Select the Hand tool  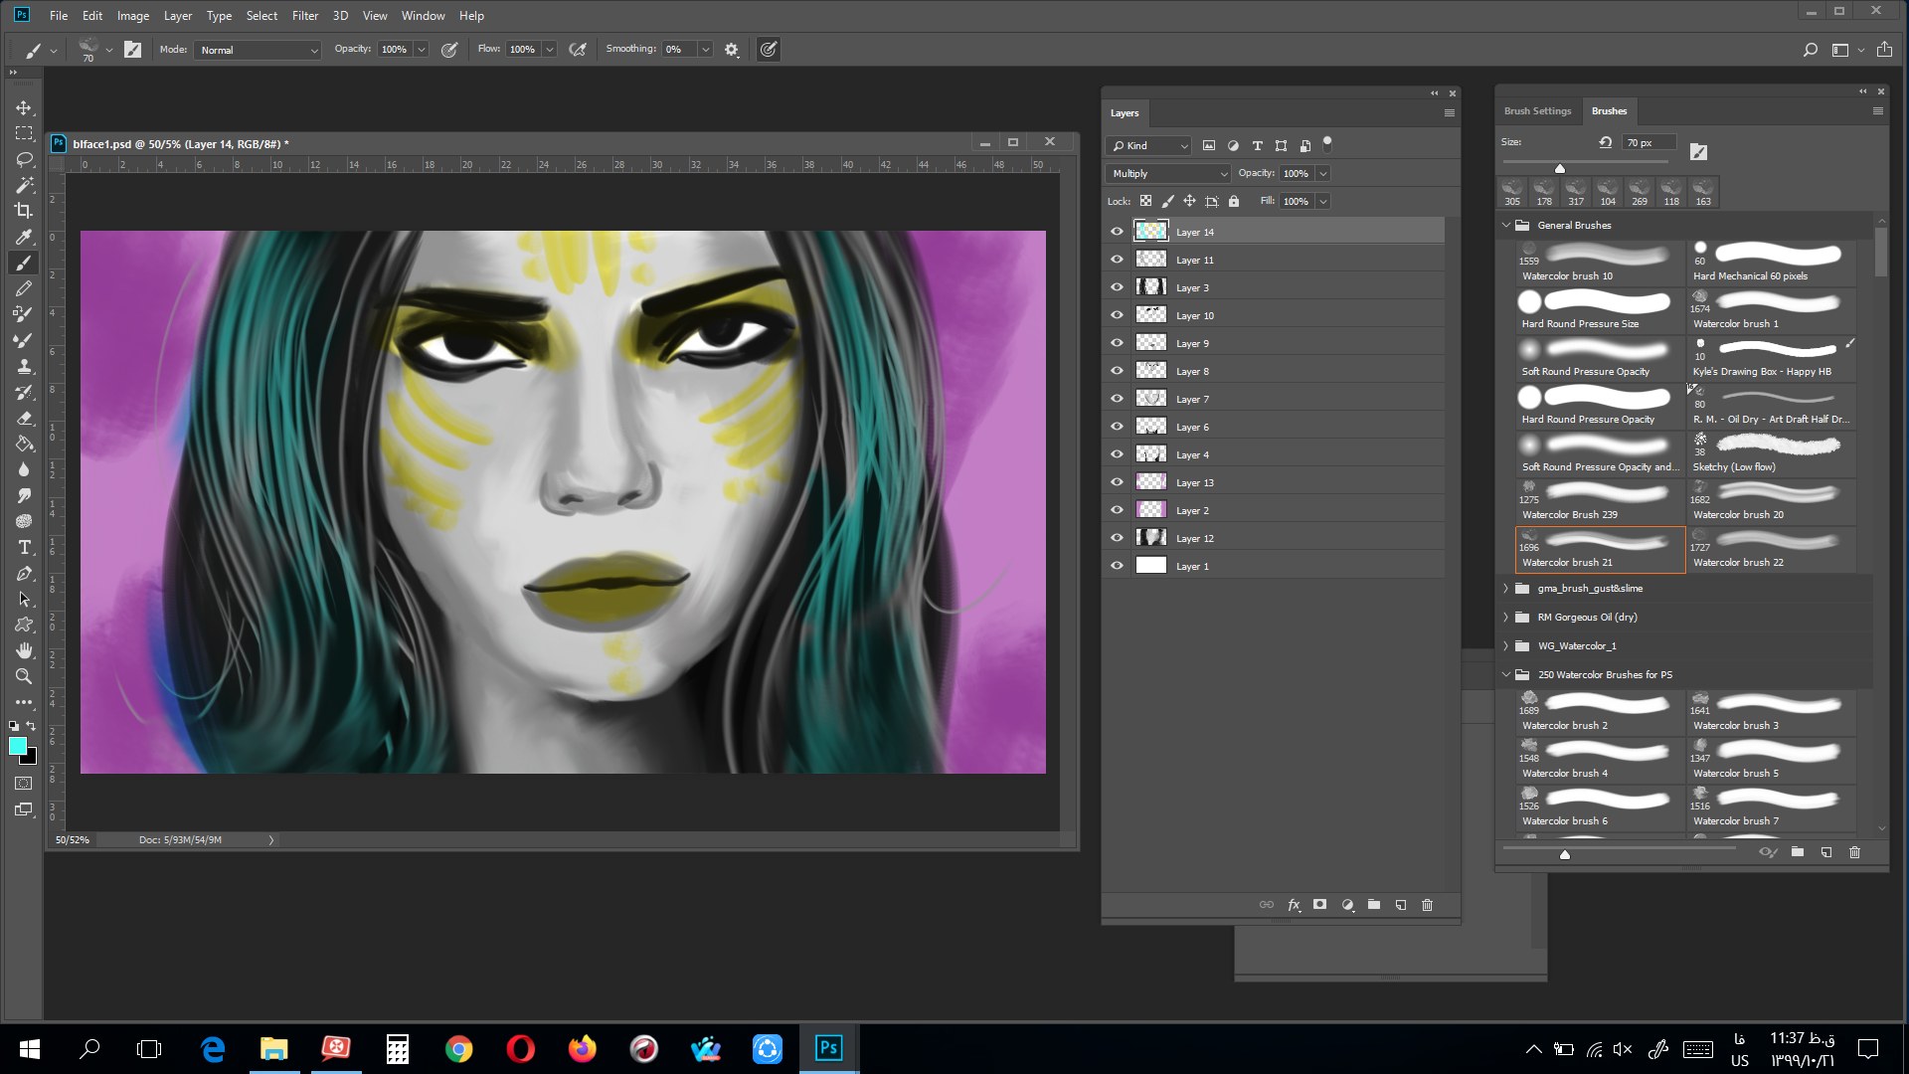[x=24, y=650]
